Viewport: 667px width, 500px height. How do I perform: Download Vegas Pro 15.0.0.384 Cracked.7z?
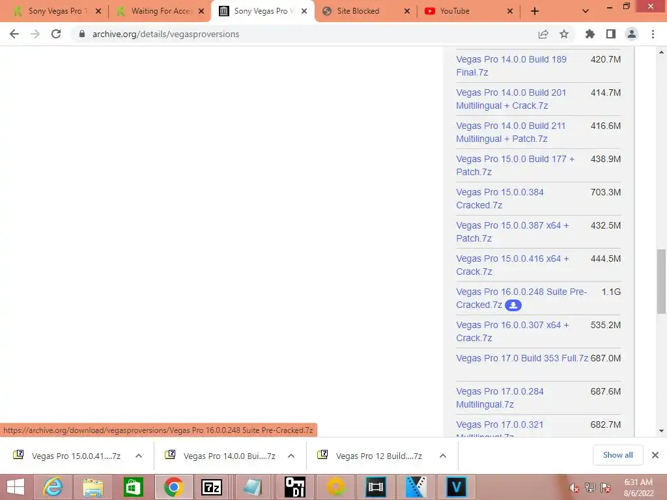[500, 199]
